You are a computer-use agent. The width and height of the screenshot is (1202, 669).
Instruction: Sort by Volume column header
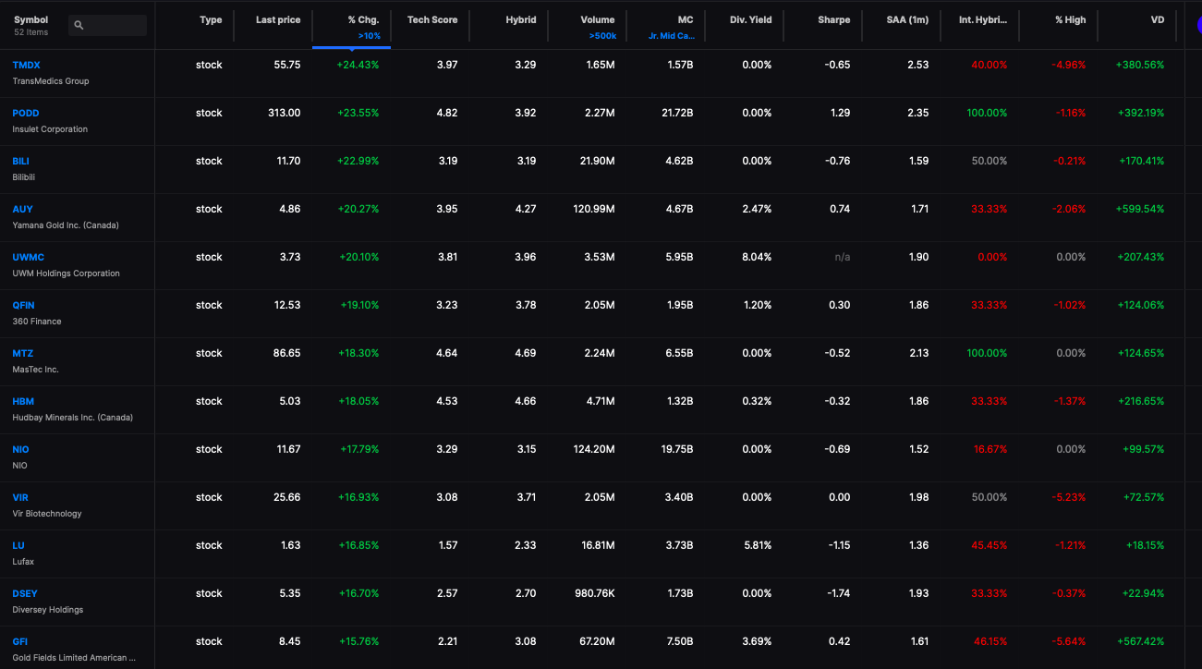click(598, 19)
